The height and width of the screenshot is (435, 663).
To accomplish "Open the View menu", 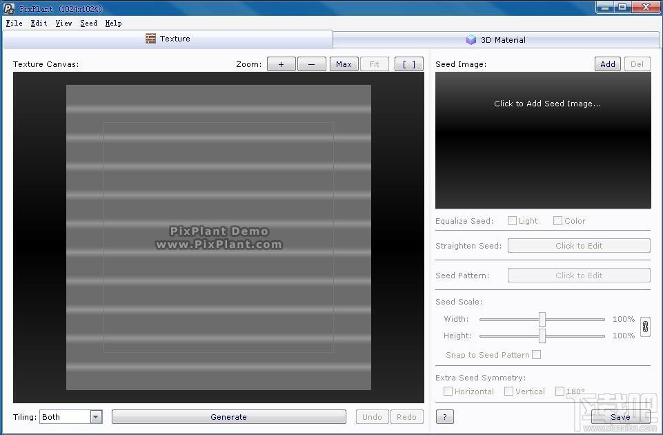I will pos(64,23).
